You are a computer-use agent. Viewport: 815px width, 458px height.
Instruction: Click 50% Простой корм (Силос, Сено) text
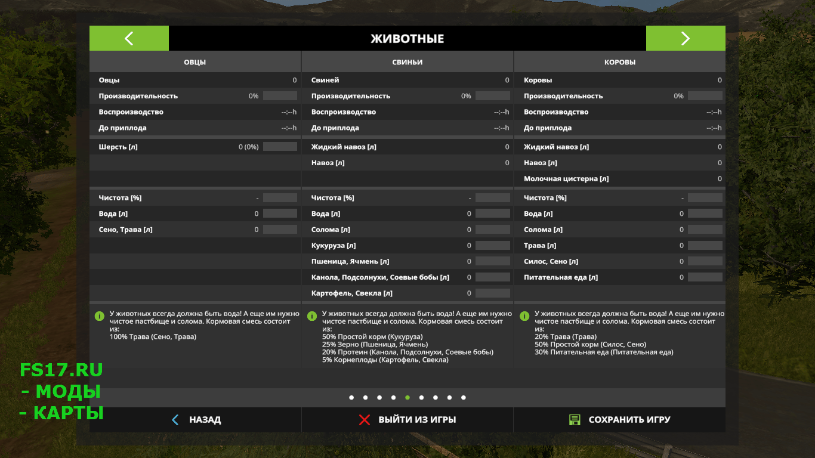(x=590, y=345)
